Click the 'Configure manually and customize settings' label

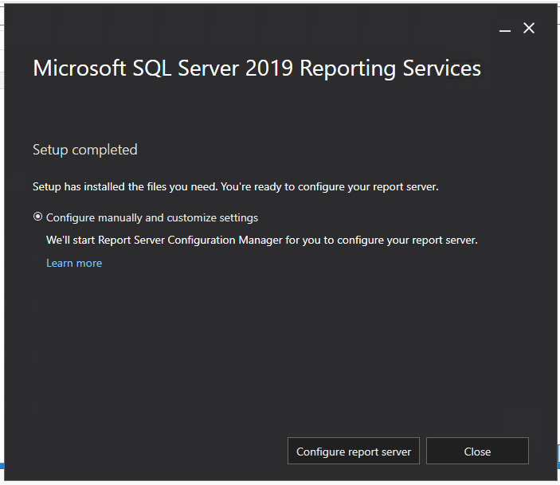coord(151,217)
